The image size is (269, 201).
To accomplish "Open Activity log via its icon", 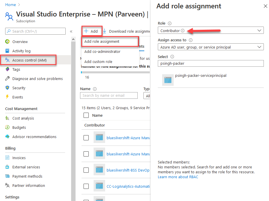I will tap(7, 51).
